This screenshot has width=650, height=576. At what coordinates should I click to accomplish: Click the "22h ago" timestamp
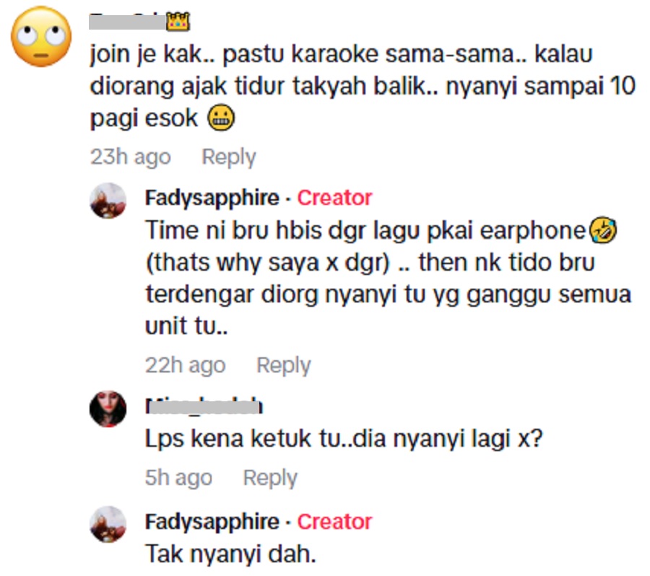tap(186, 365)
